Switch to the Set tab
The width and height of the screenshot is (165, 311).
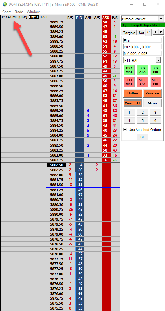coord(141,33)
